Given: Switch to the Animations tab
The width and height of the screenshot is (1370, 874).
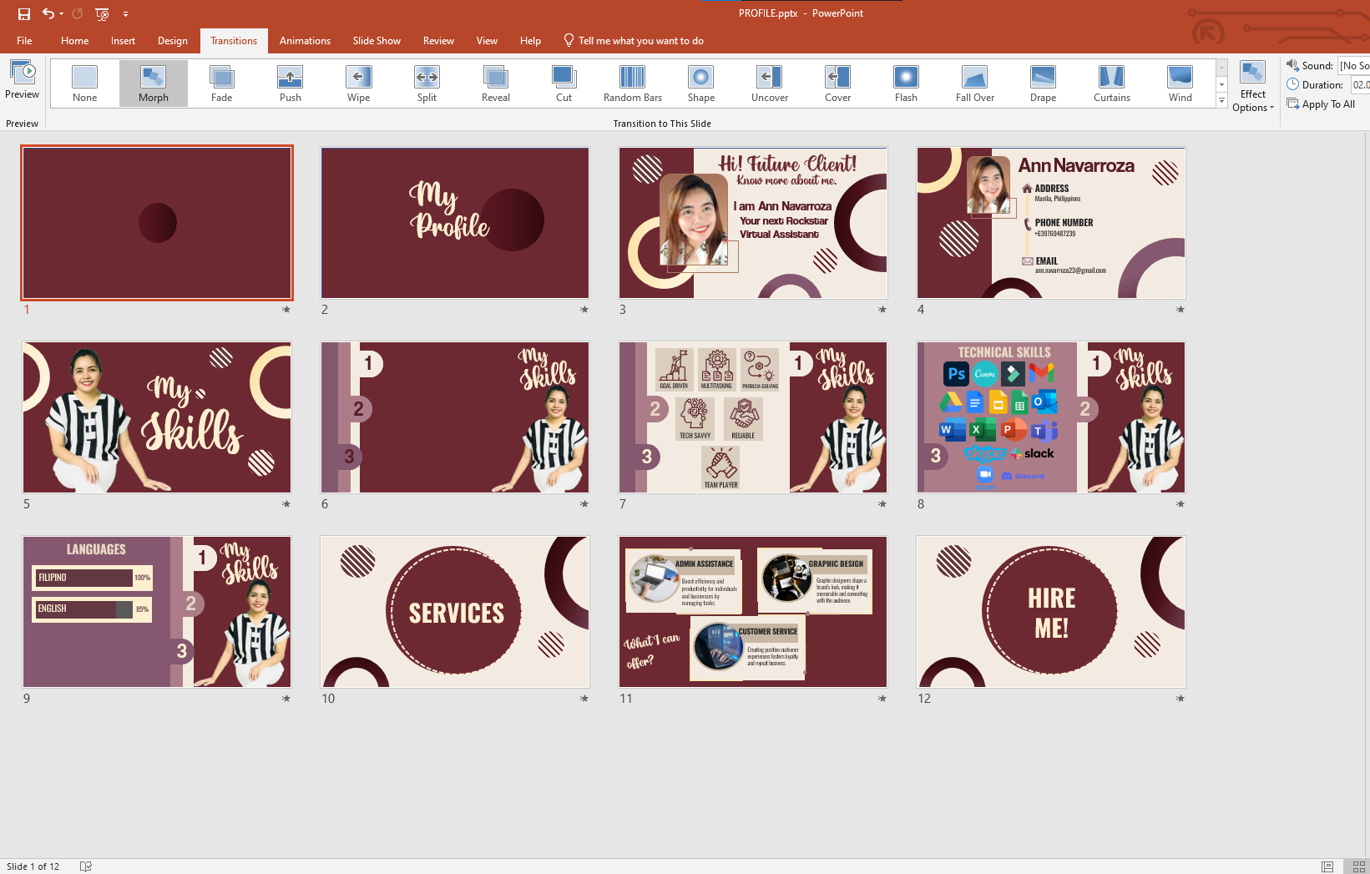Looking at the screenshot, I should click(x=305, y=41).
